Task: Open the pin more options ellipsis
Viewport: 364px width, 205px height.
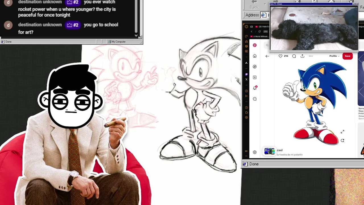Action: click(311, 56)
